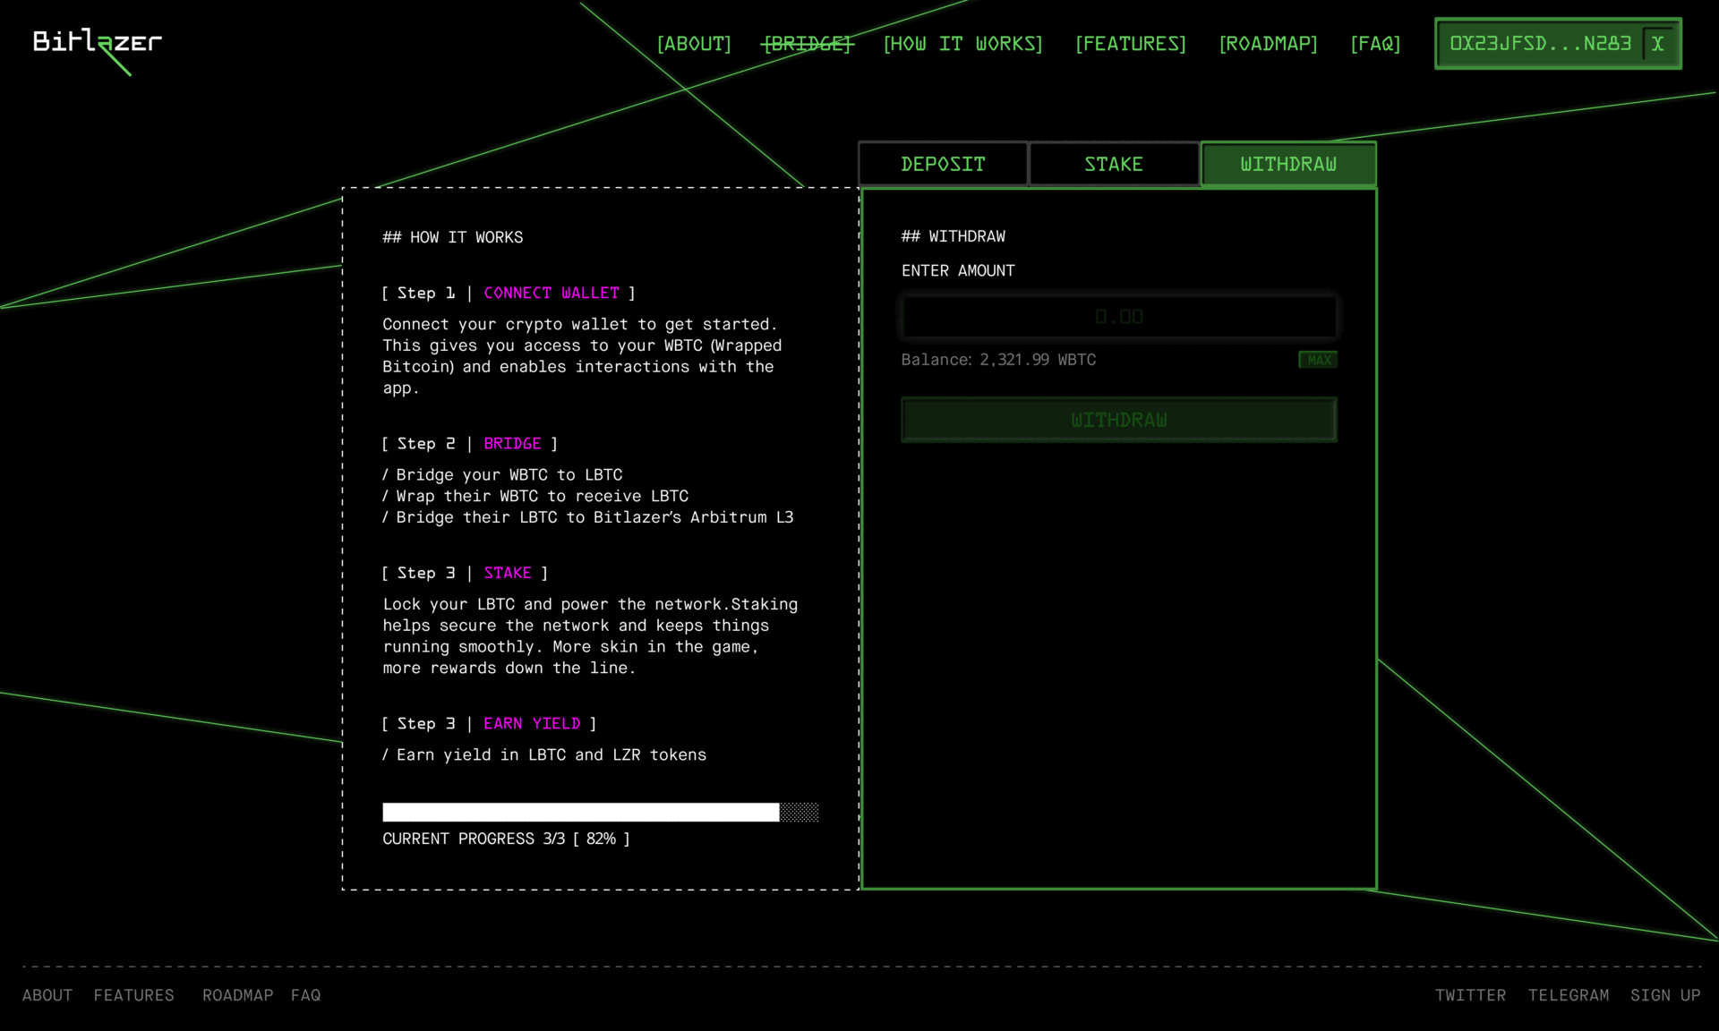Image resolution: width=1719 pixels, height=1031 pixels.
Task: Go to HOW IT WORKS section
Action: click(x=962, y=44)
